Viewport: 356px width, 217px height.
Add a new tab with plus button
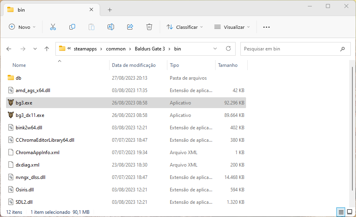point(110,10)
